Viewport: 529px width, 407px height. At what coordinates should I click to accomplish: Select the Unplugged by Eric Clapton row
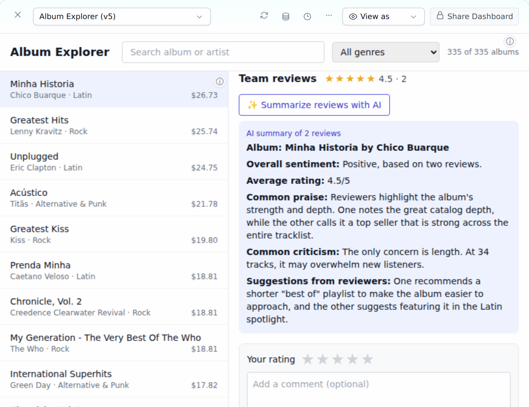[114, 162]
